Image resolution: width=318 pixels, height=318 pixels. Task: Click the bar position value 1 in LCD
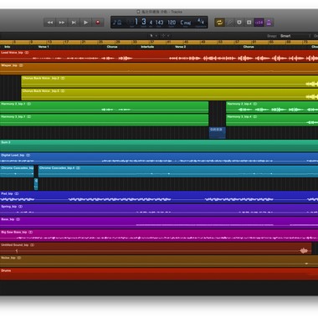(x=136, y=22)
